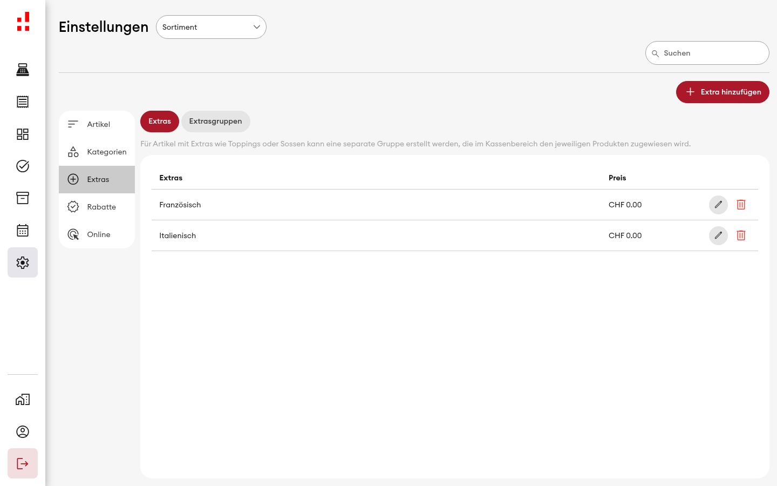Open the archive box icon in sidebar
The image size is (777, 486).
[x=23, y=198]
